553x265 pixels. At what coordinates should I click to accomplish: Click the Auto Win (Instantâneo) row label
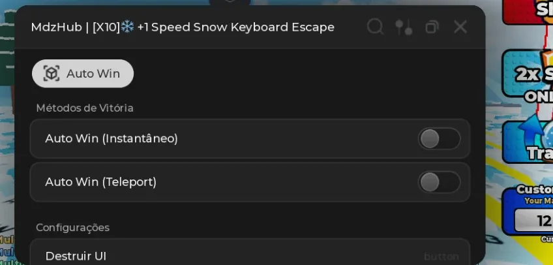(x=112, y=138)
